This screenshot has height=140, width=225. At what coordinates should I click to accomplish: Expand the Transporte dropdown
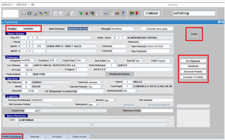click(x=35, y=61)
